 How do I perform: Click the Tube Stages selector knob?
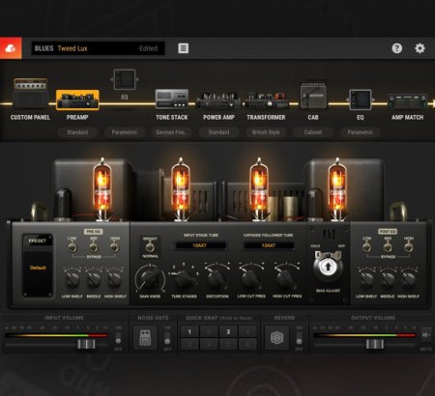(184, 279)
